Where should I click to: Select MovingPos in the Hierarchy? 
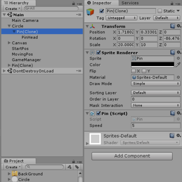pos(22,54)
